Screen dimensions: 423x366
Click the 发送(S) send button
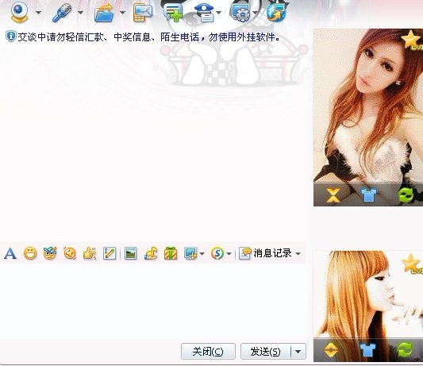point(265,352)
